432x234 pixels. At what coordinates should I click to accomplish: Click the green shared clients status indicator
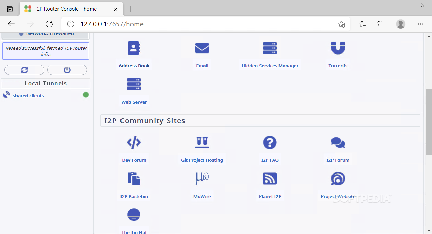(x=86, y=95)
